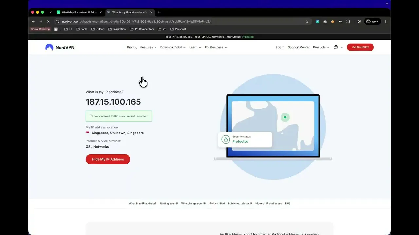Open the browser extensions puzzle icon
Image resolution: width=419 pixels, height=235 pixels.
click(x=348, y=22)
